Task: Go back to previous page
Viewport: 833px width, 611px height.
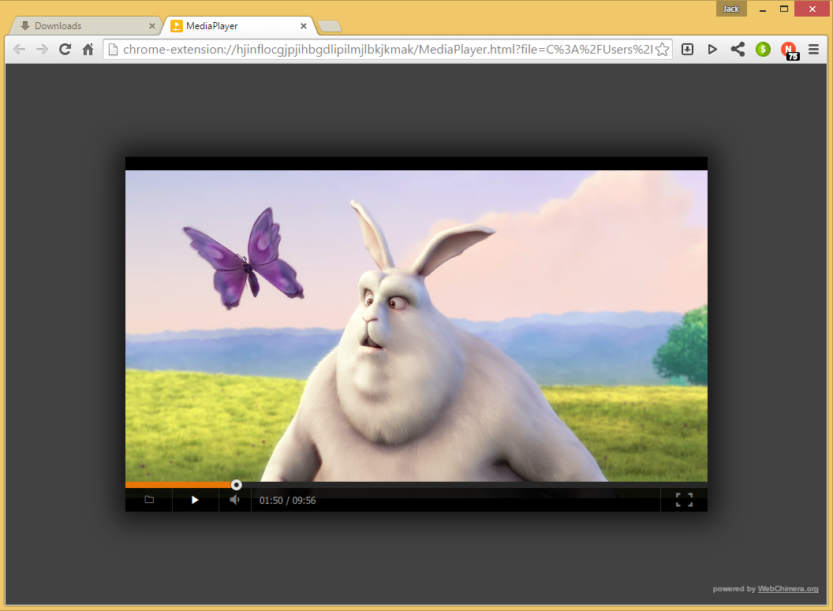Action: (x=19, y=50)
